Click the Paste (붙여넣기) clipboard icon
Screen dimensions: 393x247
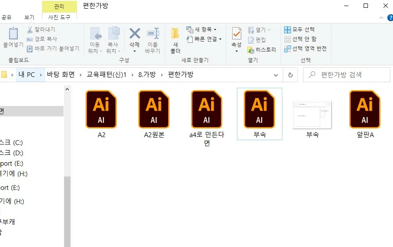click(13, 34)
